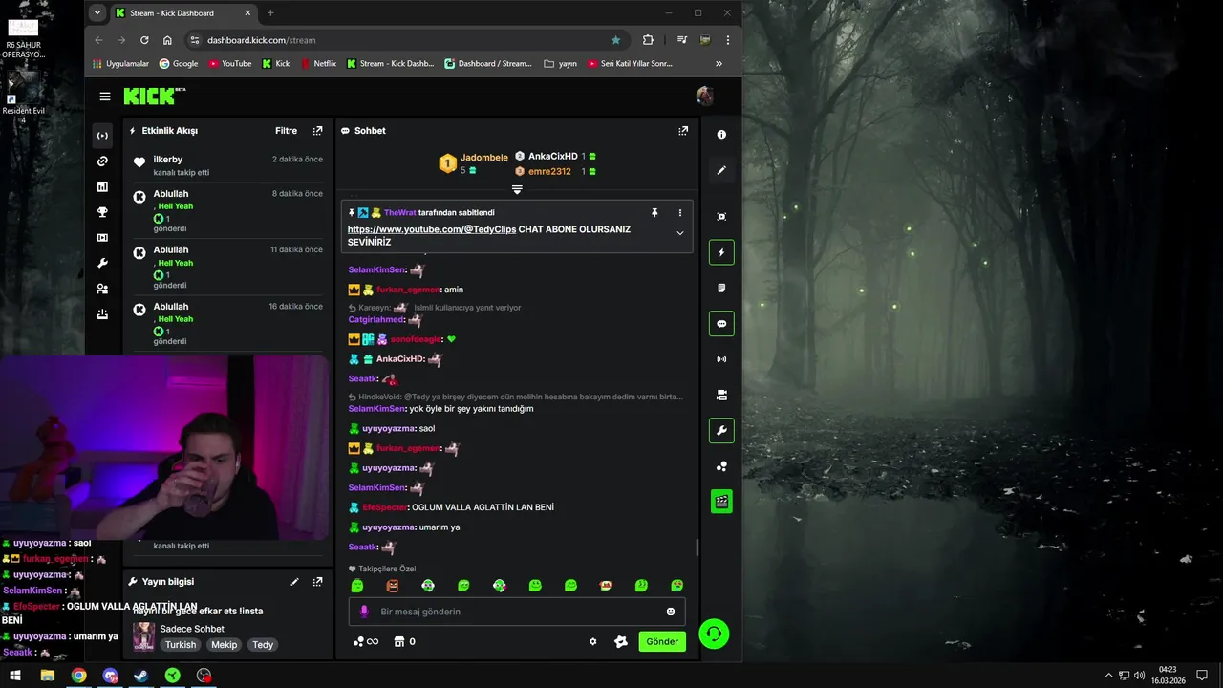Pop out the Yayın bilgisi panel
Viewport: 1223px width, 688px height.
318,581
